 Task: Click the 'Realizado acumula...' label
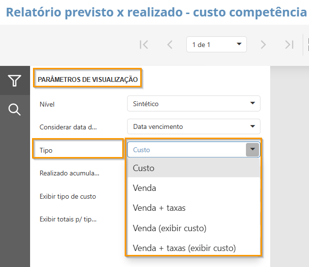click(x=69, y=173)
